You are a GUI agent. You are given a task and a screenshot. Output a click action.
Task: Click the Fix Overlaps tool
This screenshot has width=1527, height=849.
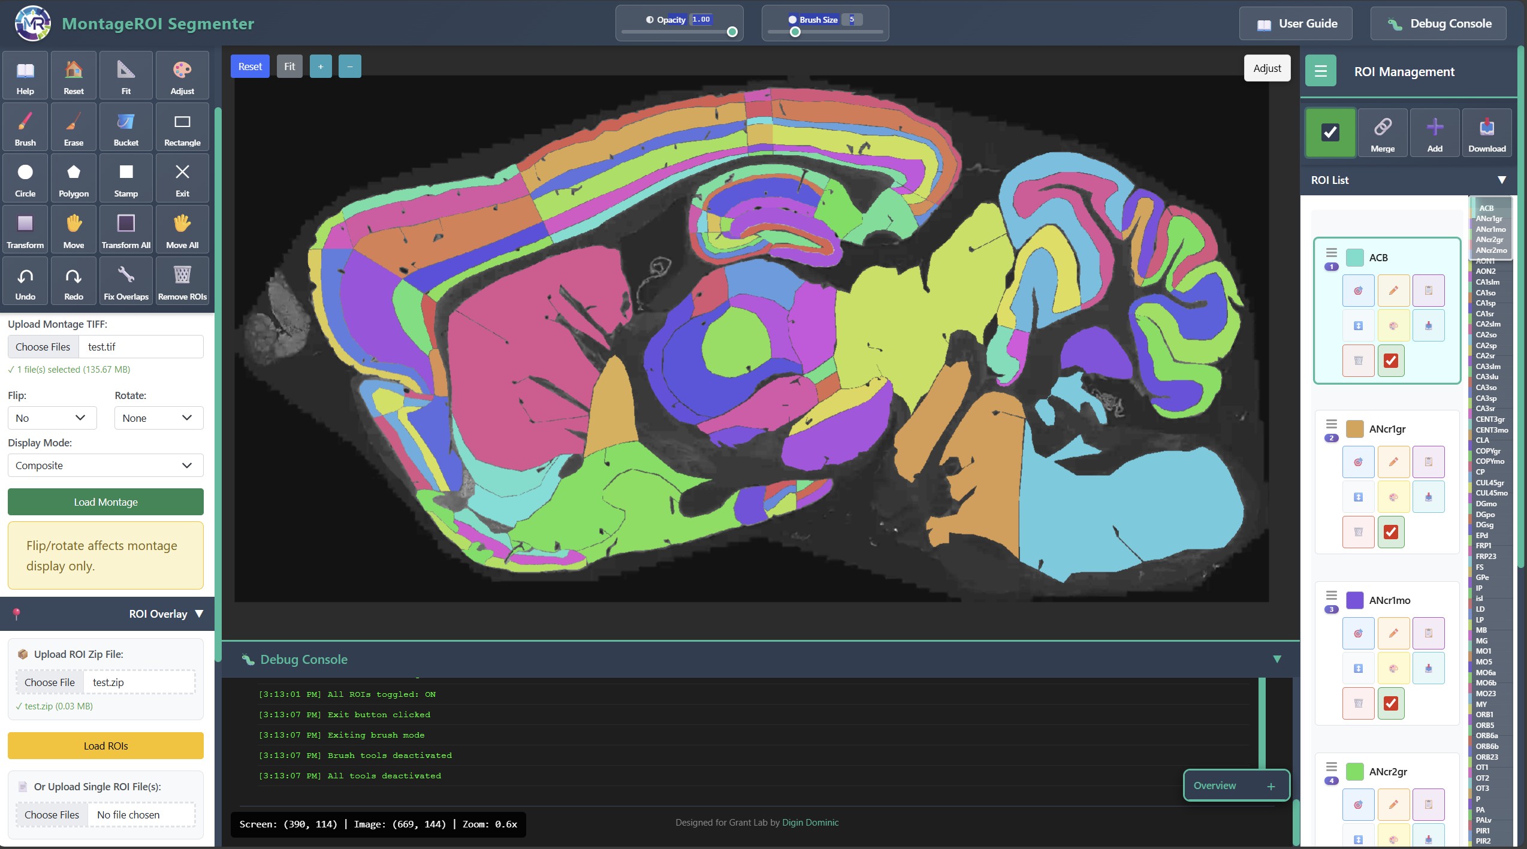[126, 280]
